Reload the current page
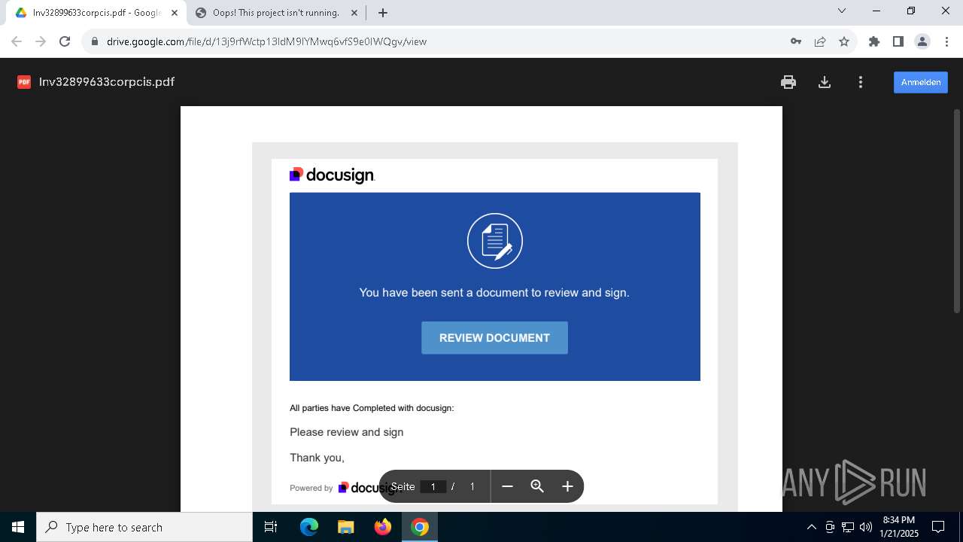This screenshot has height=542, width=963. pyautogui.click(x=65, y=41)
